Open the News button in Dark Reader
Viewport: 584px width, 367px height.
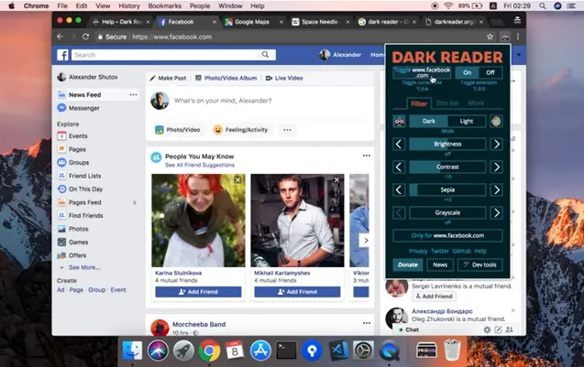(440, 264)
